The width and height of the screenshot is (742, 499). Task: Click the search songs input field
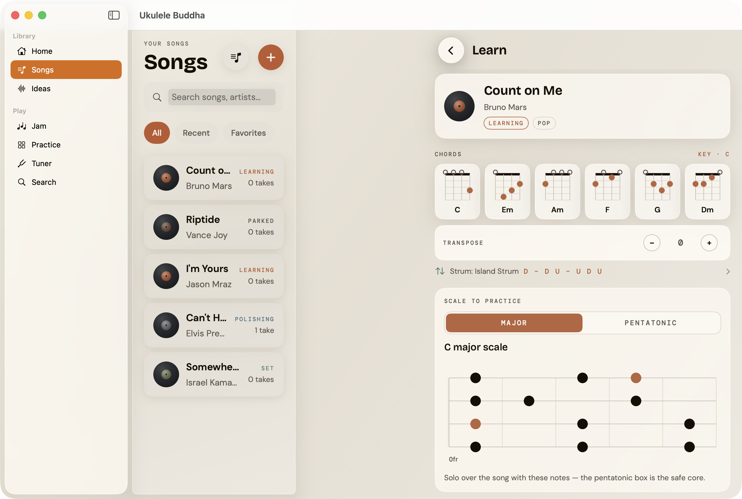(221, 97)
